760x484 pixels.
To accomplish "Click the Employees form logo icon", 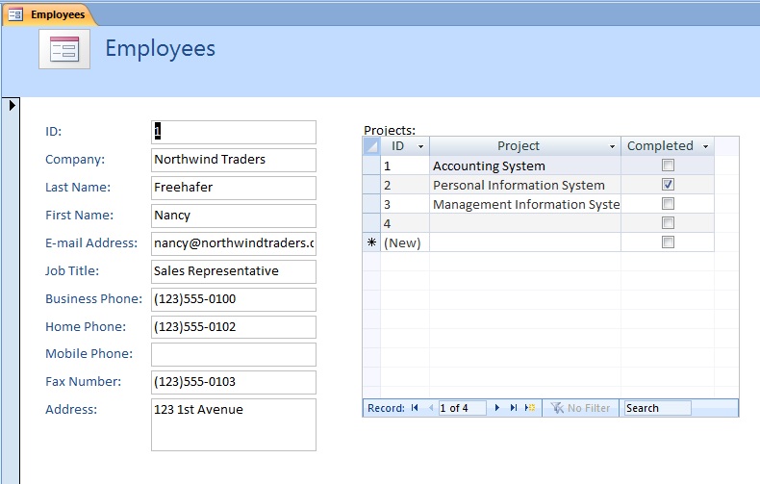I will click(64, 49).
